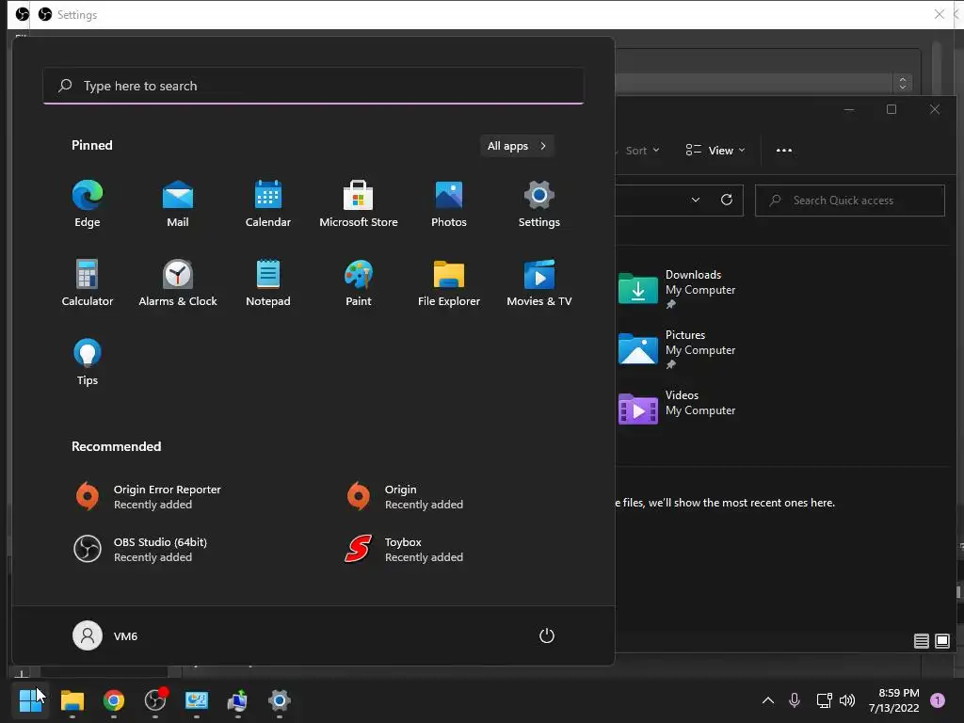Launch the Photos app

click(x=449, y=203)
